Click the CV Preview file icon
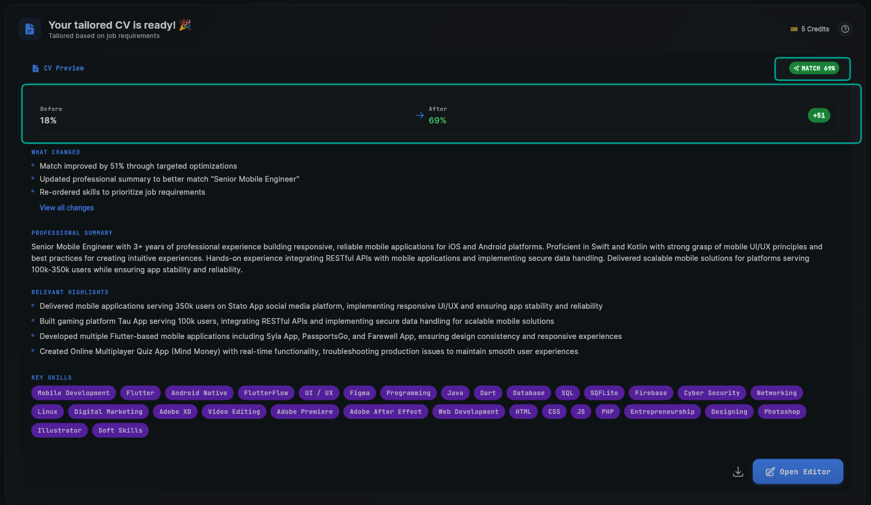Image resolution: width=871 pixels, height=505 pixels. point(35,68)
